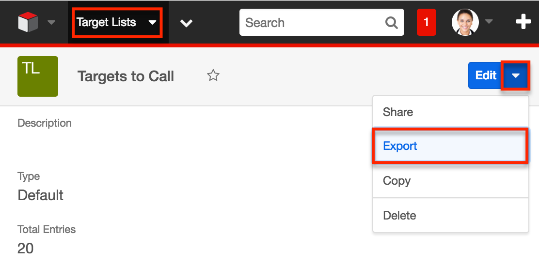Click the user profile avatar

click(465, 22)
